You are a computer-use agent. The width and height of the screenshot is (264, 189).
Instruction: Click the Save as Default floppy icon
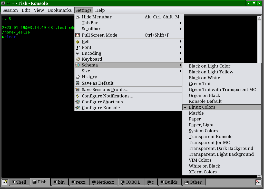coord(78,83)
